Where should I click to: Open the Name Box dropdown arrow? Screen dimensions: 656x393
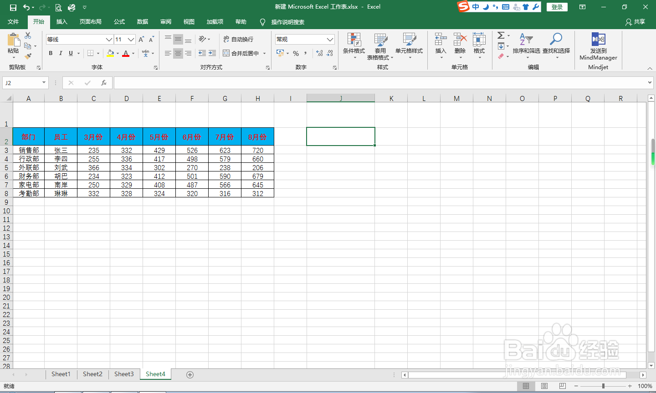44,83
